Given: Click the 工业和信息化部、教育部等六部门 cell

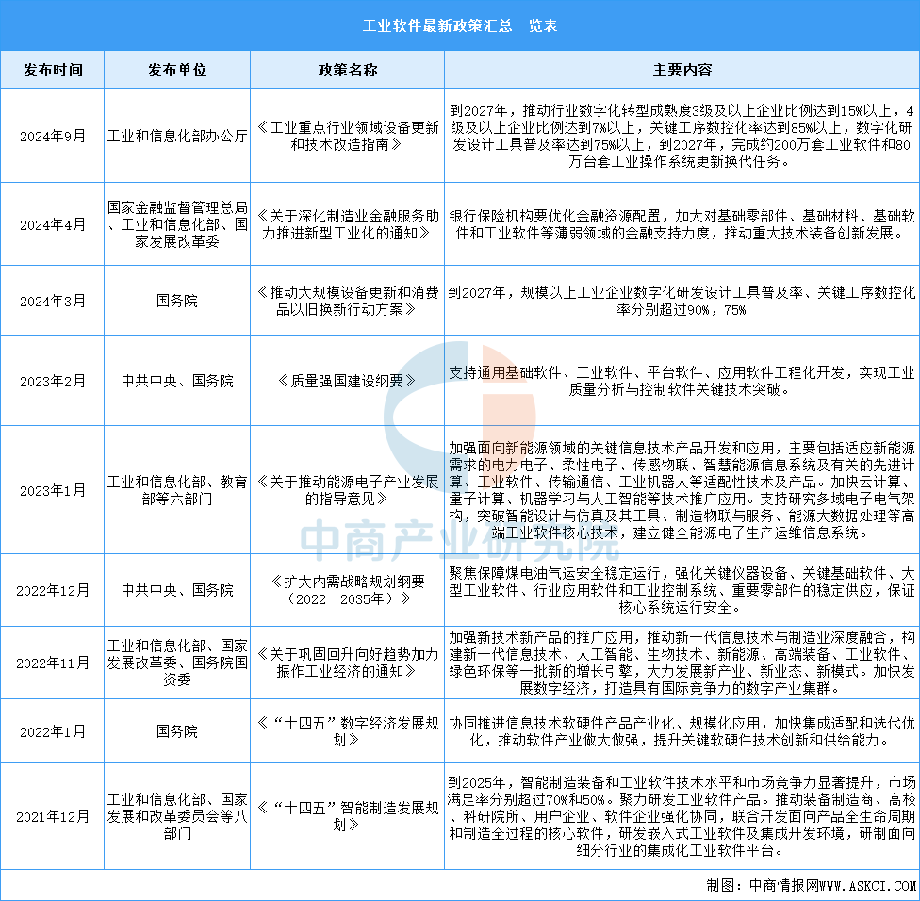Looking at the screenshot, I should (177, 490).
